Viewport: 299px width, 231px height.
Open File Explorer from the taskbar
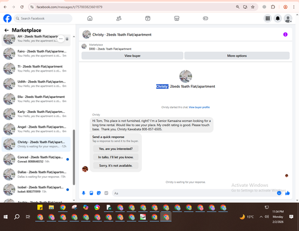[51, 208]
